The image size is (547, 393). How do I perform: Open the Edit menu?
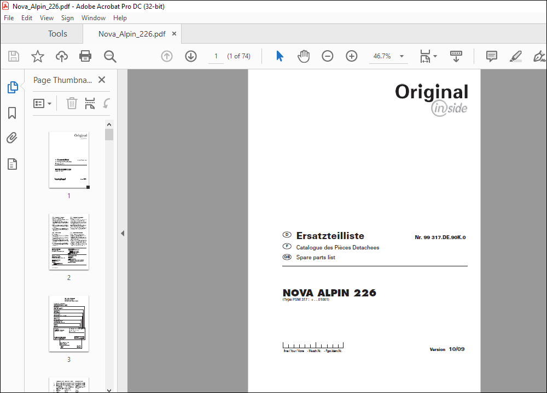(26, 18)
